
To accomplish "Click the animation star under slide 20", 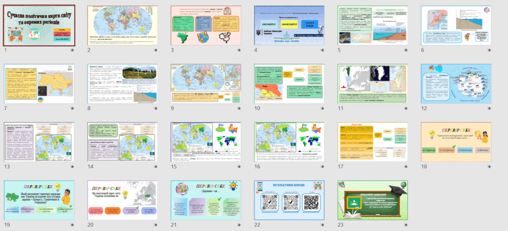I will [x=156, y=225].
